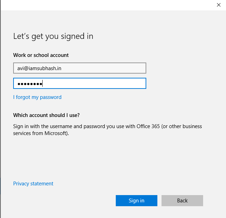Click the word "Privacy" in bottom link
Viewport: 226px width, 218px height.
[x=22, y=184]
